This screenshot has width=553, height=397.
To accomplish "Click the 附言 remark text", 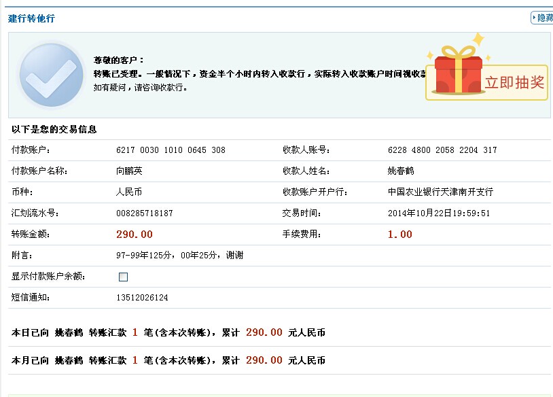I will [x=180, y=256].
